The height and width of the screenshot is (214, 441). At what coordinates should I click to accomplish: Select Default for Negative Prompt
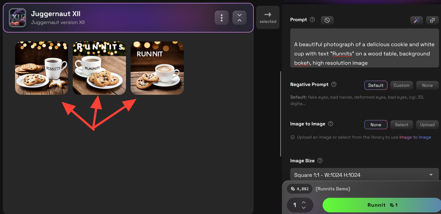click(x=376, y=85)
